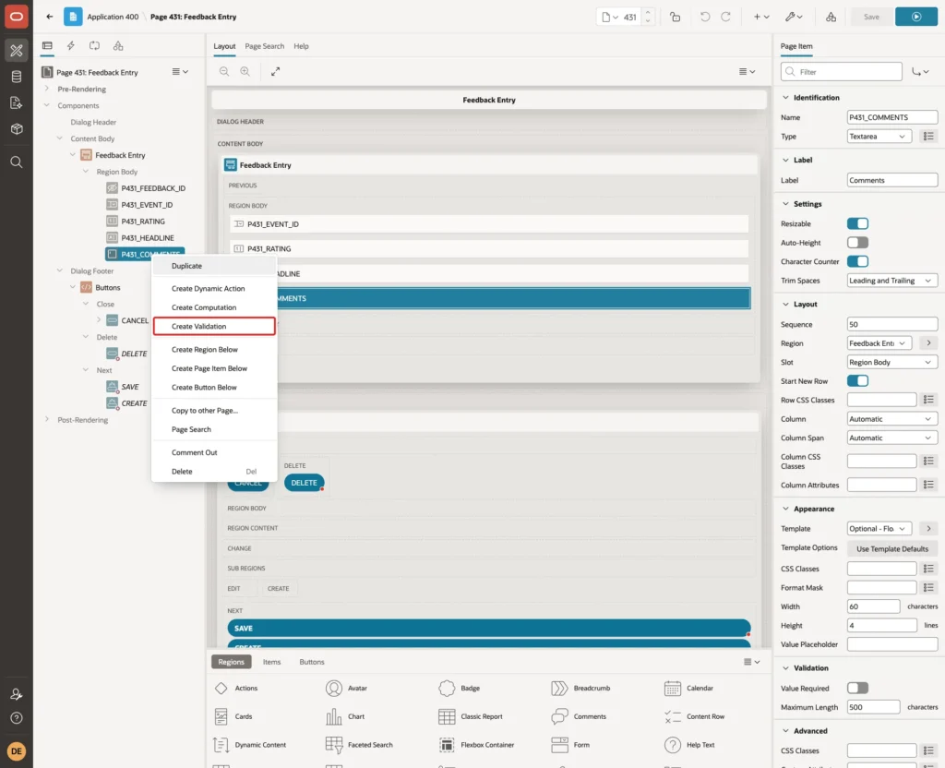The height and width of the screenshot is (768, 945).
Task: Switch to the Page Search tab
Action: [x=264, y=46]
